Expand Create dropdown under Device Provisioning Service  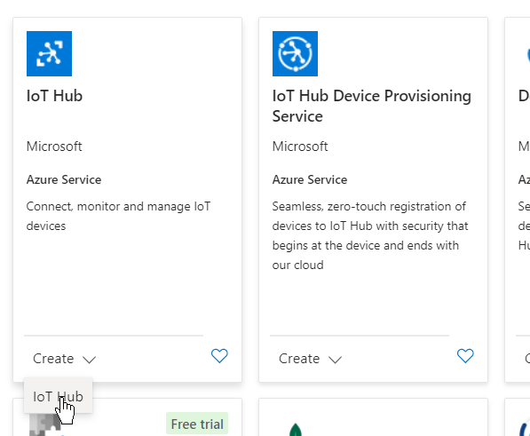[310, 359]
